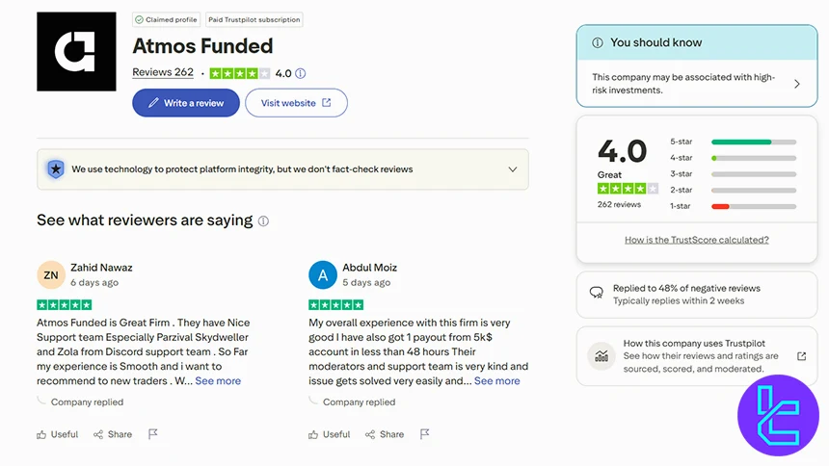Mark Abdul Moiz's review as Useful

click(329, 434)
